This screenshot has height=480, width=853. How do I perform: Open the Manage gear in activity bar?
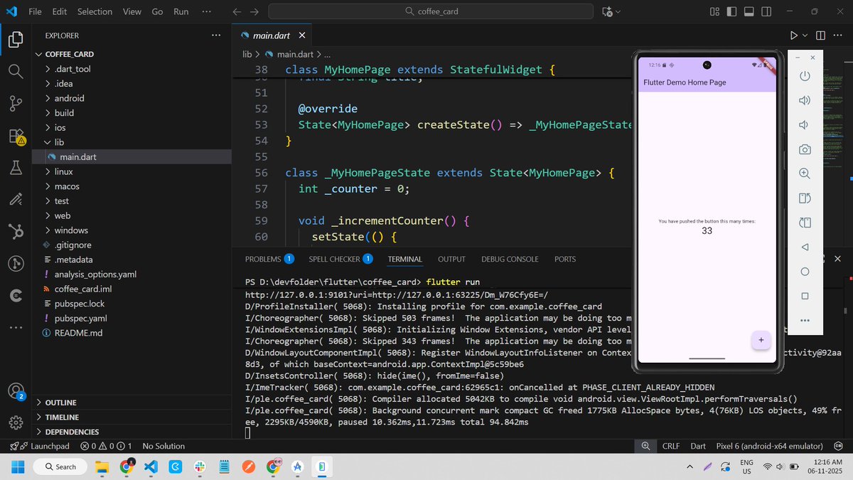16,422
